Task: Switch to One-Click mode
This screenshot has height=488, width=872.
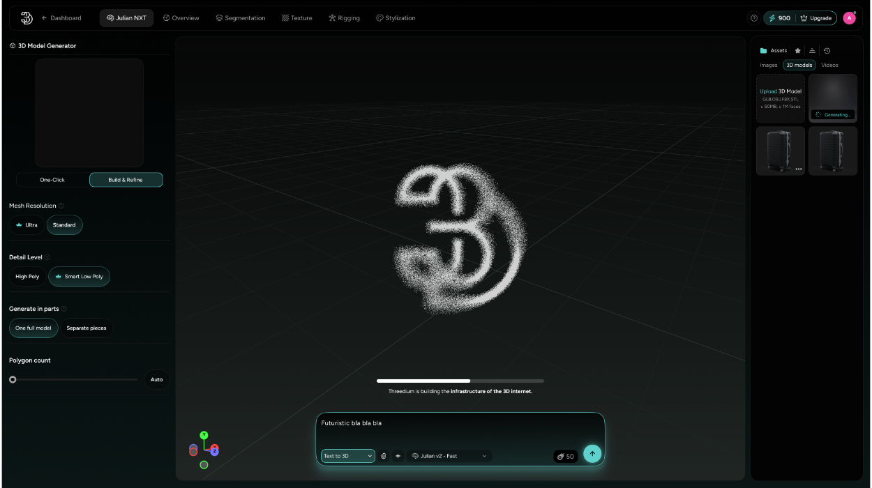Action: coord(52,180)
